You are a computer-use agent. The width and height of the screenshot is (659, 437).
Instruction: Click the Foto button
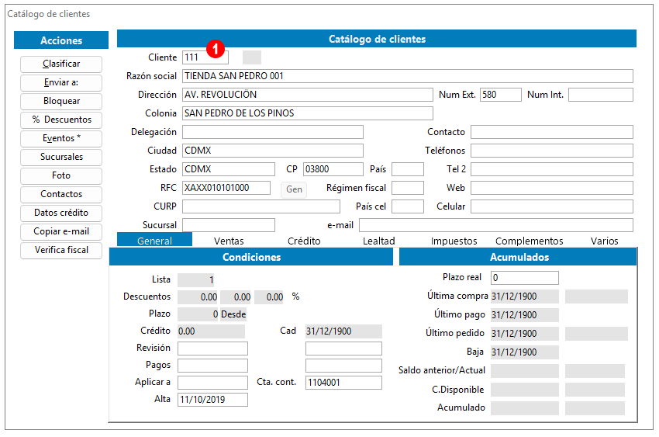pos(61,176)
